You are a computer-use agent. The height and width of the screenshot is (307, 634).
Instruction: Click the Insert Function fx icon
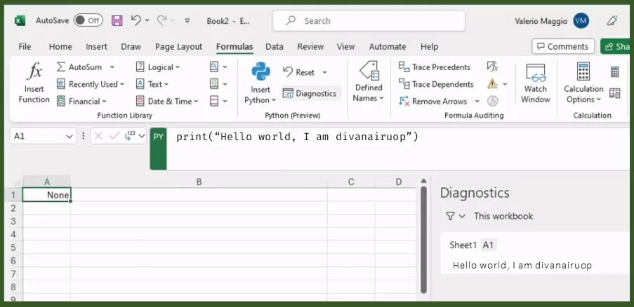[34, 72]
